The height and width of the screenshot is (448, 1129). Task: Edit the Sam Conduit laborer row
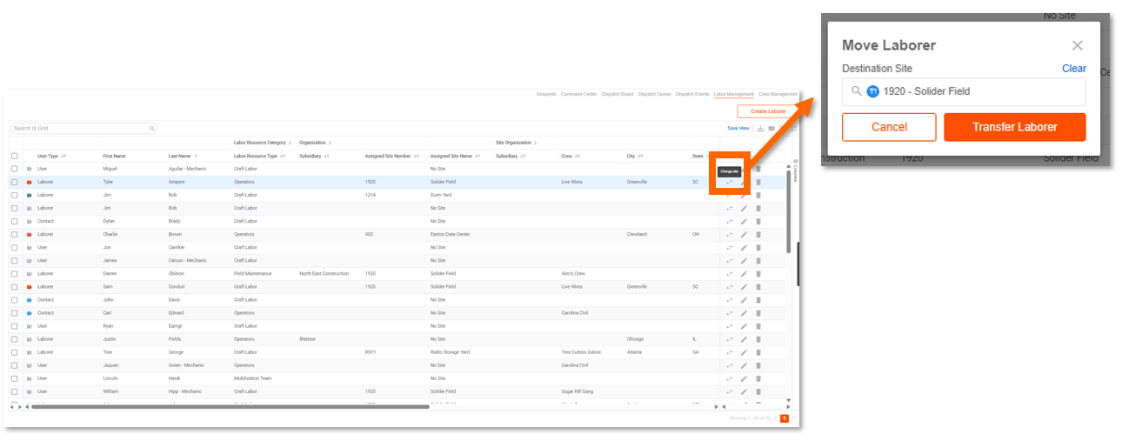coord(744,287)
